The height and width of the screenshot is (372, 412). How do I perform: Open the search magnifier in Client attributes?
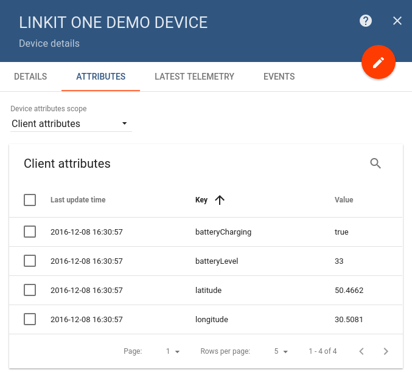pyautogui.click(x=375, y=164)
